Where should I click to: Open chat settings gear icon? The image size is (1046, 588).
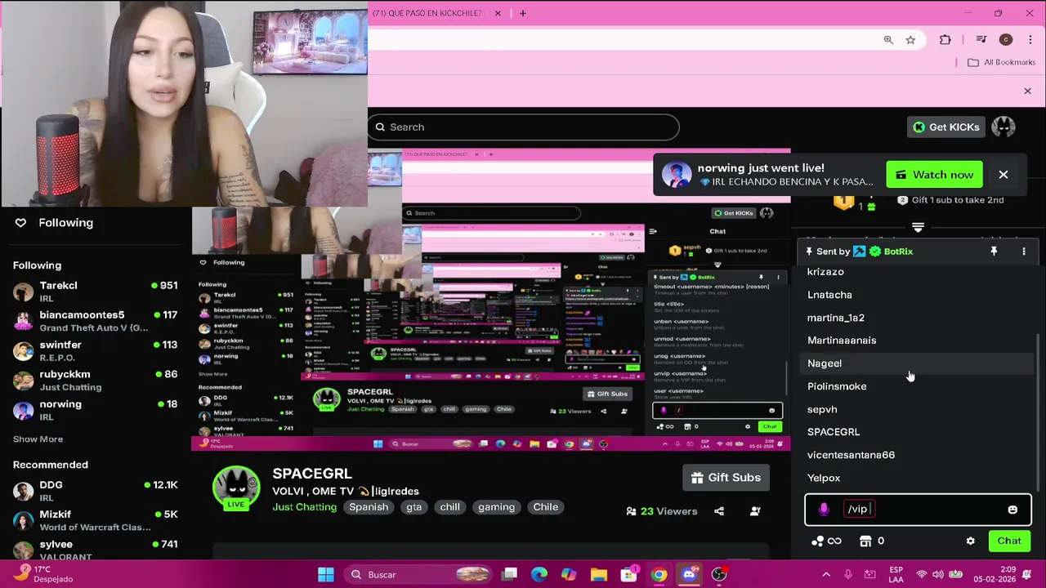[x=970, y=541]
